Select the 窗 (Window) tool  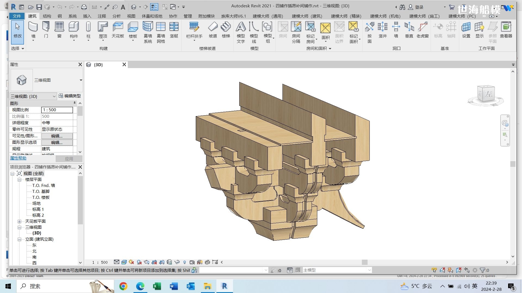click(x=59, y=30)
